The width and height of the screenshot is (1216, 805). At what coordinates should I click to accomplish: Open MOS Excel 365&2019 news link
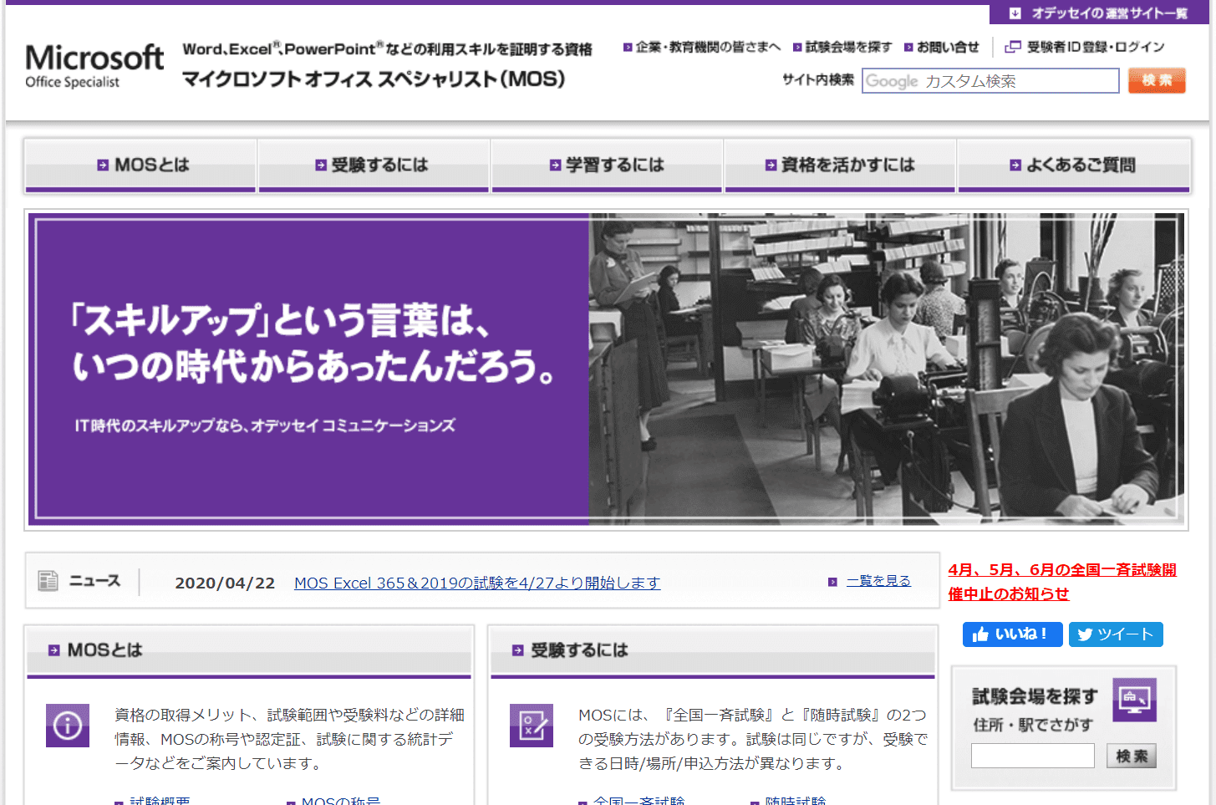(x=477, y=583)
